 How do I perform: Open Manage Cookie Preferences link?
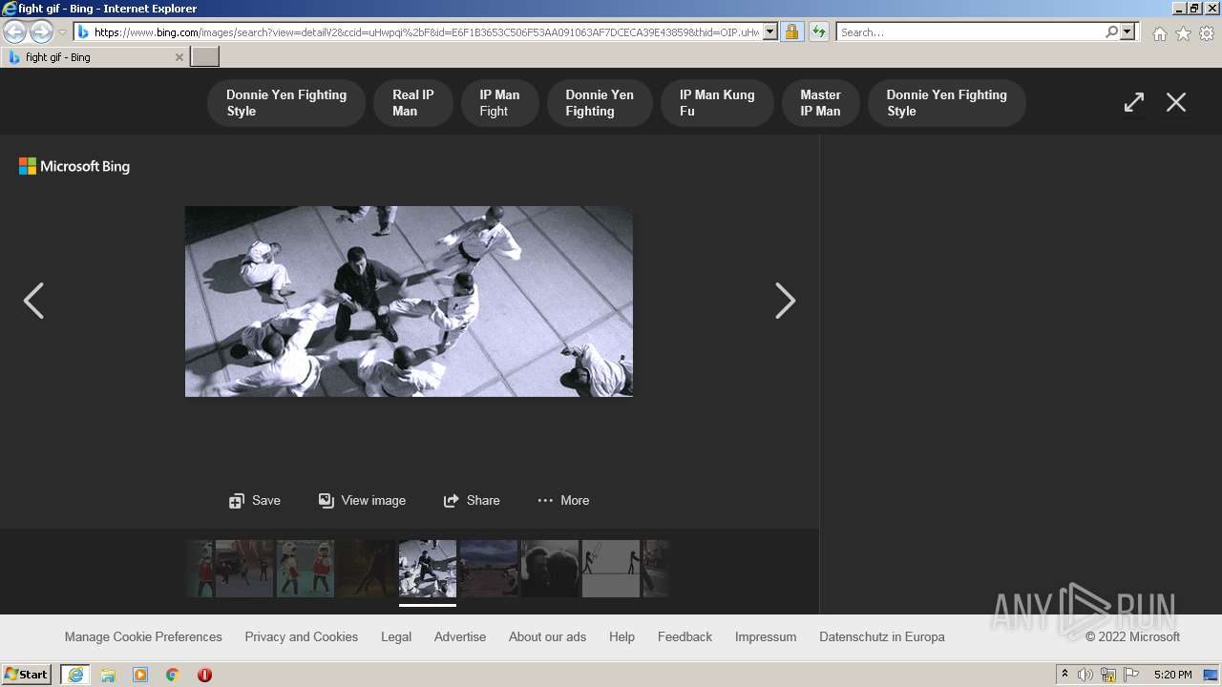[143, 636]
